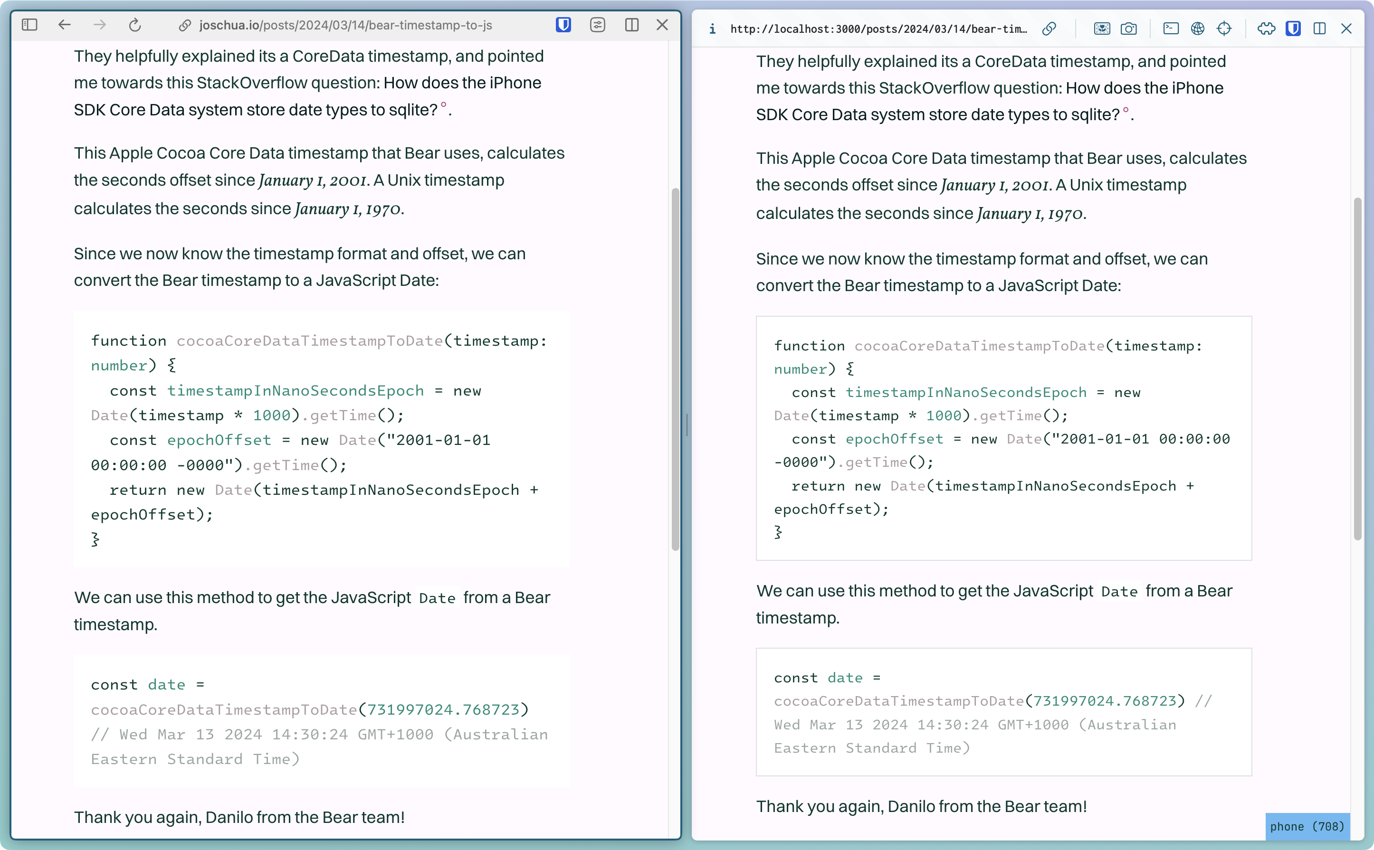This screenshot has height=850, width=1374.
Task: Click the copy link icon next to localhost URL
Action: tap(1049, 28)
